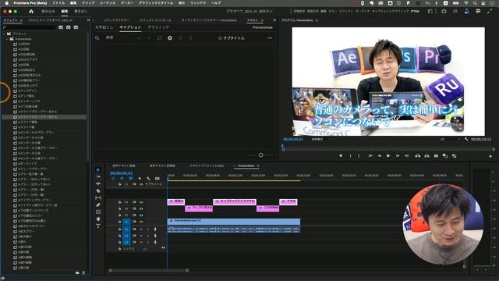Viewport: 499px width, 281px height.
Task: Open the feedback speech-bubble icon
Action: pyautogui.click(x=478, y=11)
